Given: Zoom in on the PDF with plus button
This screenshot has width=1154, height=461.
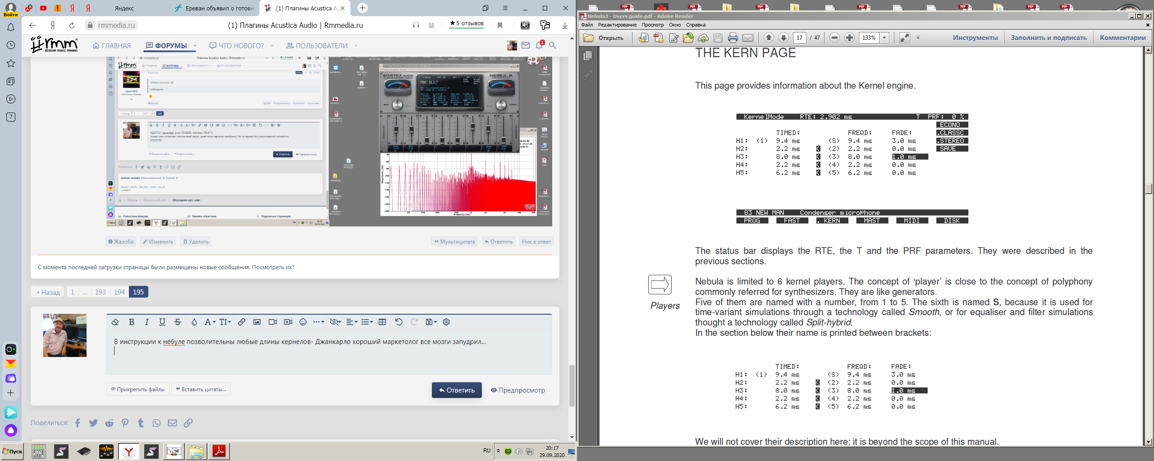Looking at the screenshot, I should 849,38.
